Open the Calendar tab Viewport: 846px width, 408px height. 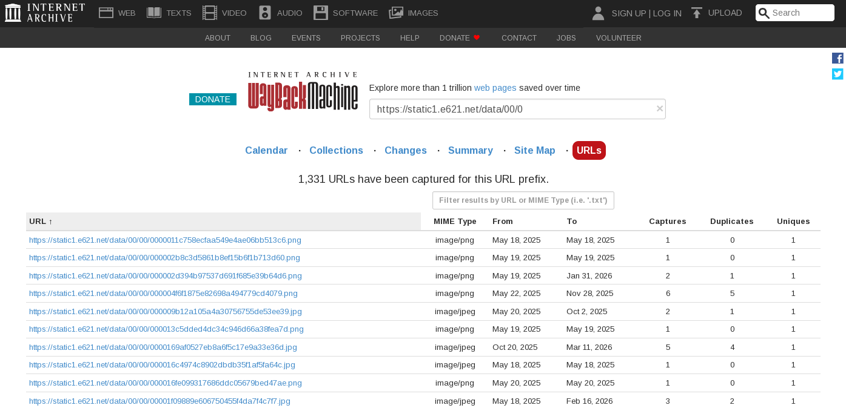pos(266,150)
